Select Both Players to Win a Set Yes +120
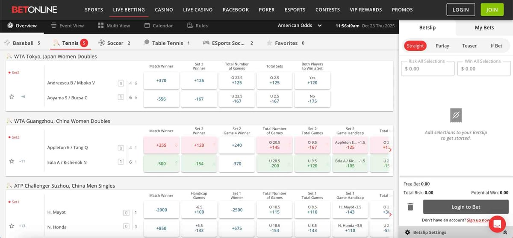The image size is (513, 238). (x=312, y=80)
